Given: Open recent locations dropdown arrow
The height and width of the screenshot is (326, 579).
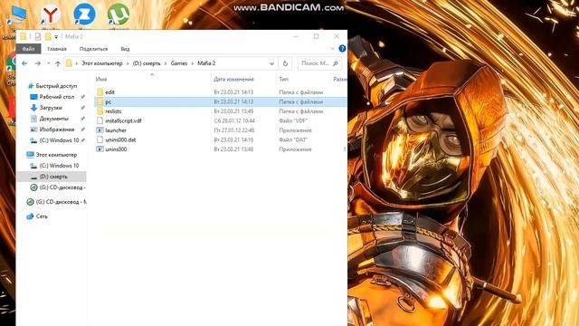Looking at the screenshot, I should point(48,63).
